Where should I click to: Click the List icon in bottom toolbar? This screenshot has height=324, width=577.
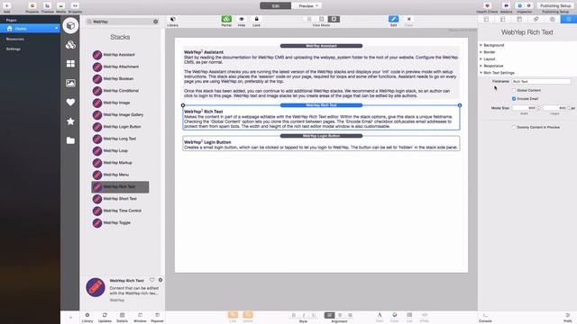coord(409,315)
